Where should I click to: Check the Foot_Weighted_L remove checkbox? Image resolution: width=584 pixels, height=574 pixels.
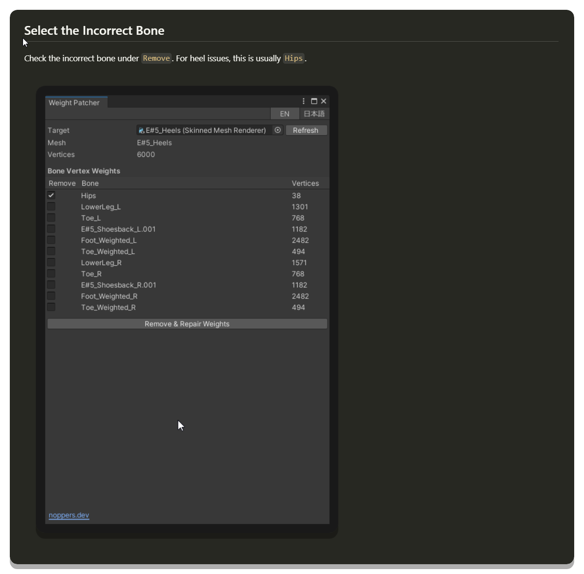pos(51,240)
